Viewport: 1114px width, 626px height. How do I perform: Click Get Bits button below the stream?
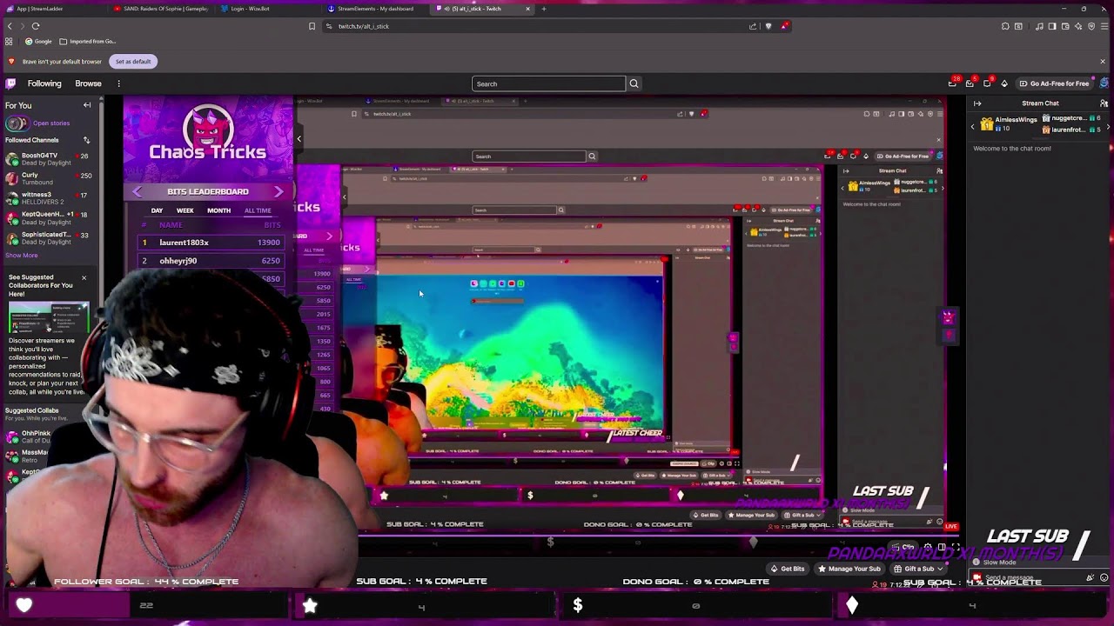[789, 569]
